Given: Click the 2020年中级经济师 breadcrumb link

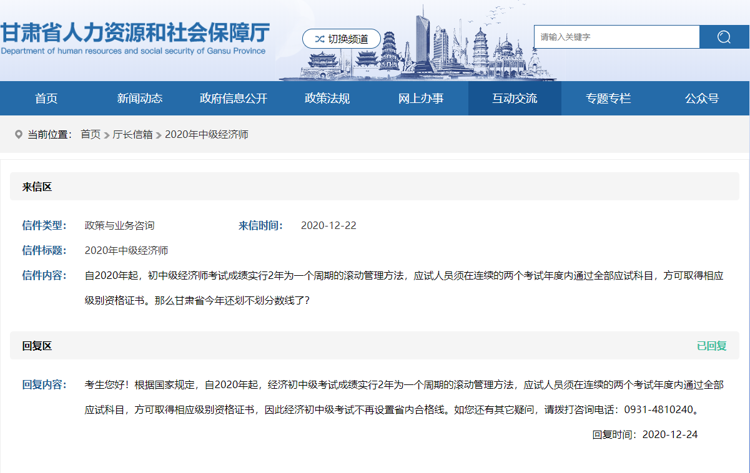Looking at the screenshot, I should 206,134.
